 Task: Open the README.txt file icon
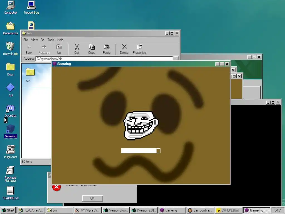pos(10,193)
